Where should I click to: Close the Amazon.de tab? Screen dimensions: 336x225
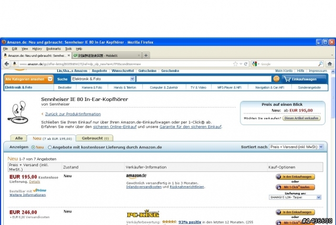click(69, 55)
